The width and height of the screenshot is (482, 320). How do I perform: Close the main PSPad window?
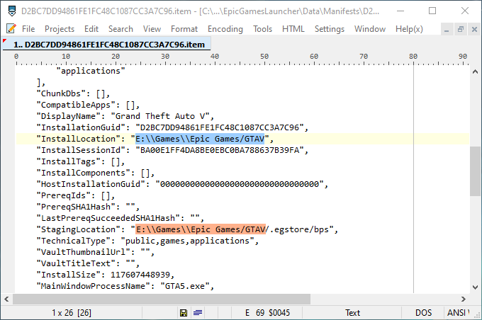(x=465, y=11)
